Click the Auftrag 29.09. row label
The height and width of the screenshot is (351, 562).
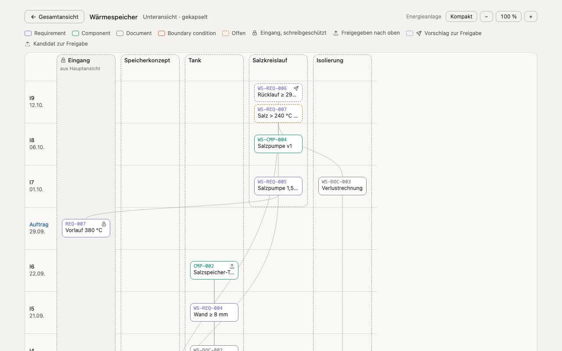[x=39, y=228]
